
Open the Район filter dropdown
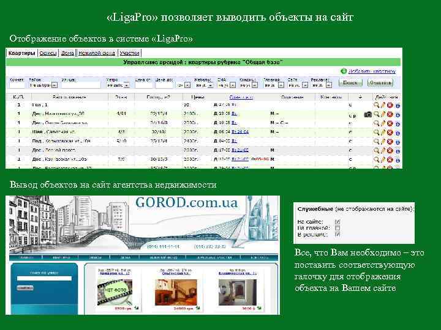pos(55,85)
